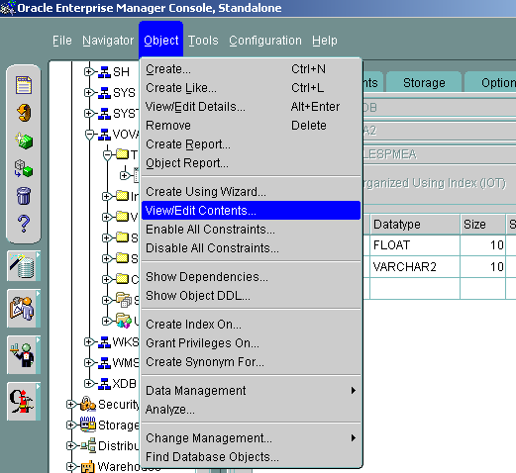516x473 pixels.
Task: Choose Create Synonym For... entry
Action: (x=251, y=361)
